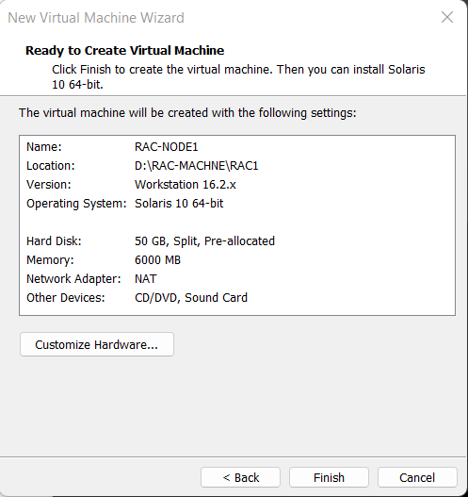468x497 pixels.
Task: Click Solaris 10 64-bit in settings list
Action: click(x=179, y=204)
